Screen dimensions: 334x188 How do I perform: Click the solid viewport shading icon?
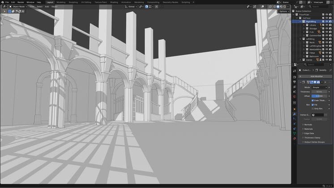pyautogui.click(x=278, y=7)
